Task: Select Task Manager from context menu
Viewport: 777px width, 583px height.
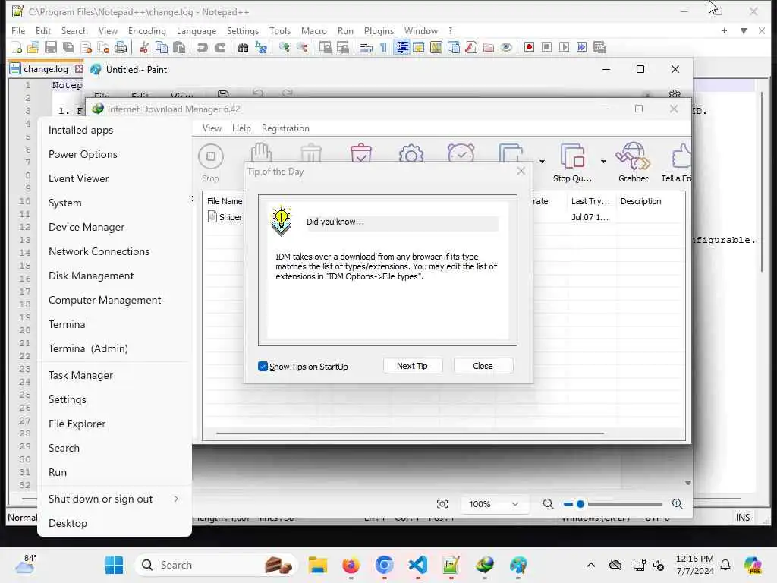Action: click(x=114, y=375)
